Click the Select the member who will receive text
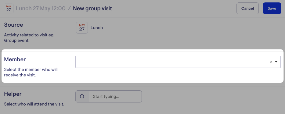The height and width of the screenshot is (114, 285). tap(31, 72)
